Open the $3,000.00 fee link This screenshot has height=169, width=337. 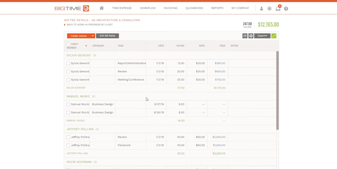pyautogui.click(x=219, y=137)
